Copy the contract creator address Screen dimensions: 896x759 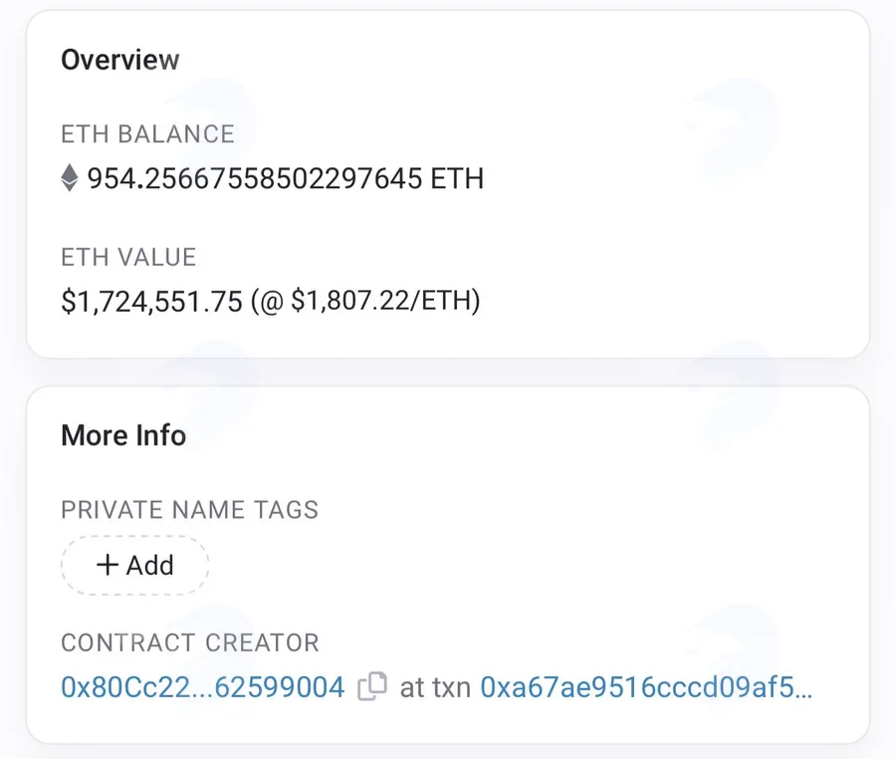click(372, 686)
